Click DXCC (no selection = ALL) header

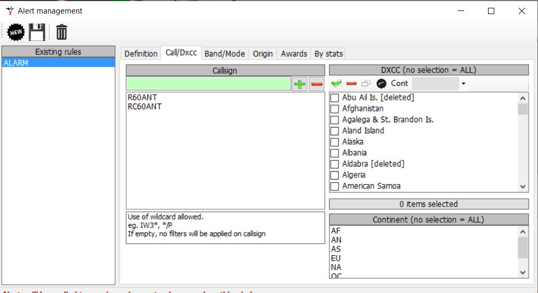[x=429, y=70]
